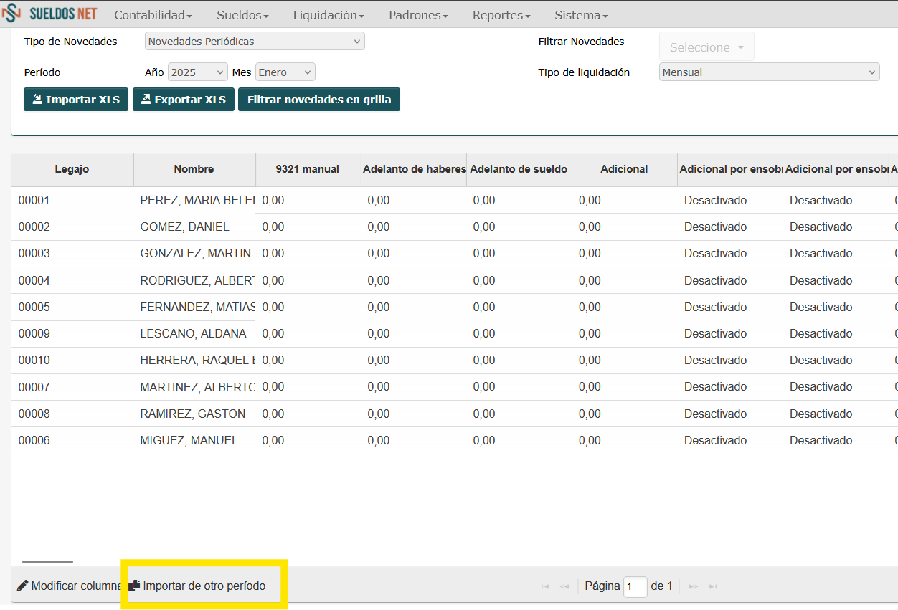The height and width of the screenshot is (610, 898).
Task: Click the name MIGUEZ, MANUEL
Action: [189, 441]
